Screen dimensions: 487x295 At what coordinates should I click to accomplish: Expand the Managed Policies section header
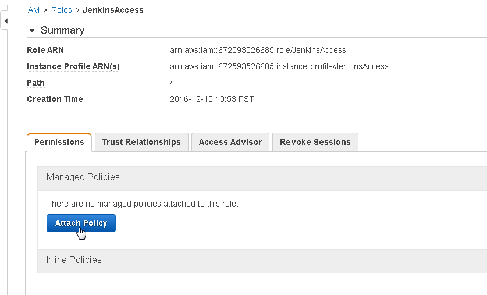pos(262,178)
